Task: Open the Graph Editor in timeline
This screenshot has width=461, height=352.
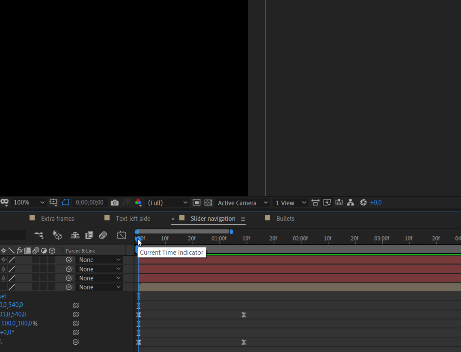Action: (x=122, y=235)
